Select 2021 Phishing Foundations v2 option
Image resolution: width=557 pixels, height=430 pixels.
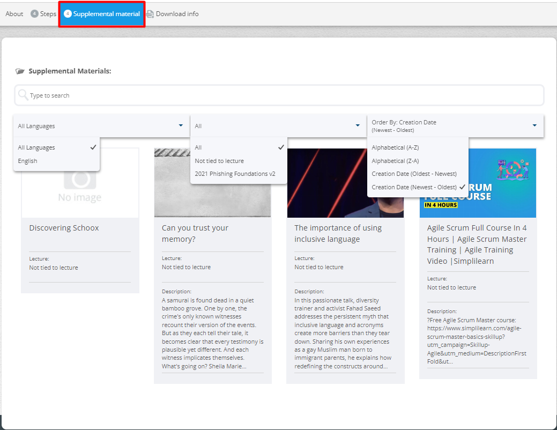239,174
